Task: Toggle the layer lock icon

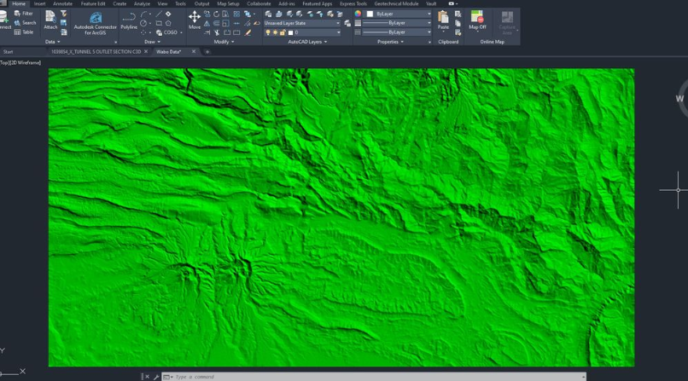Action: [283, 32]
